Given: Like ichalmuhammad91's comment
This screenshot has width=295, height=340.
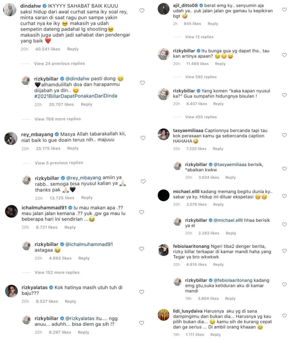Looking at the screenshot, I should pos(142,212).
